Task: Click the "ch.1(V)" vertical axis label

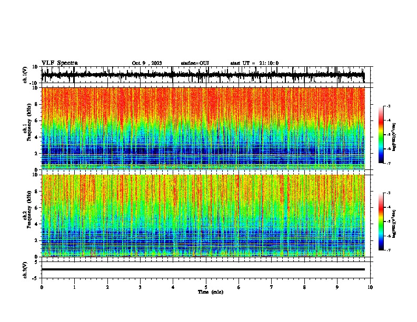Action: click(x=25, y=75)
